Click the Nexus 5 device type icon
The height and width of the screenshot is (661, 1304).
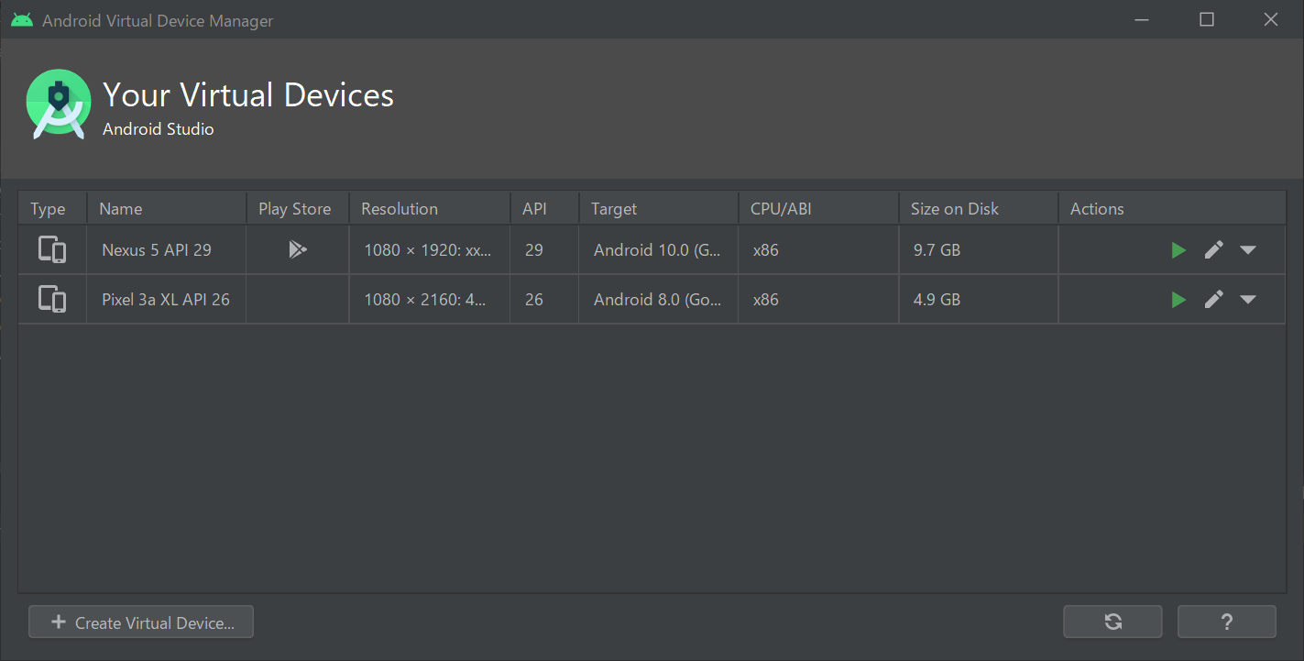(x=52, y=250)
